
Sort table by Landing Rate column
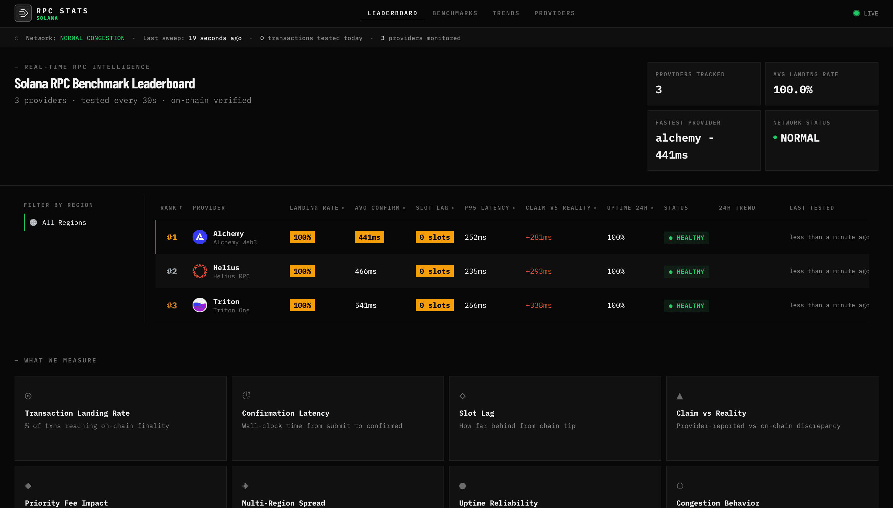pyautogui.click(x=317, y=208)
